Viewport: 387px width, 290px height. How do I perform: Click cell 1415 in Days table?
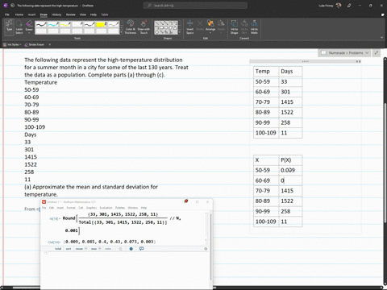coord(290,102)
